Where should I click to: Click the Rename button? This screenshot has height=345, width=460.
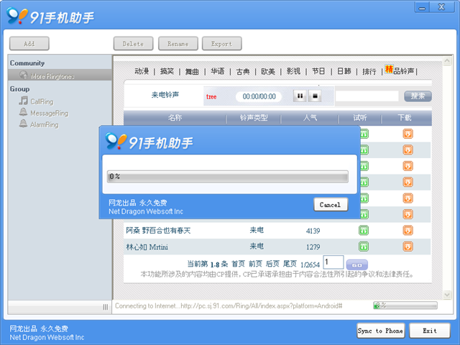click(178, 44)
